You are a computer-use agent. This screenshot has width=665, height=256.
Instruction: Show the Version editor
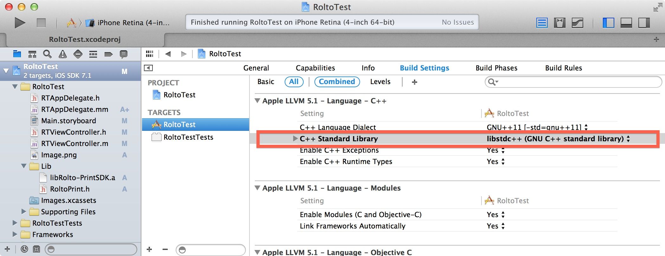pyautogui.click(x=577, y=23)
